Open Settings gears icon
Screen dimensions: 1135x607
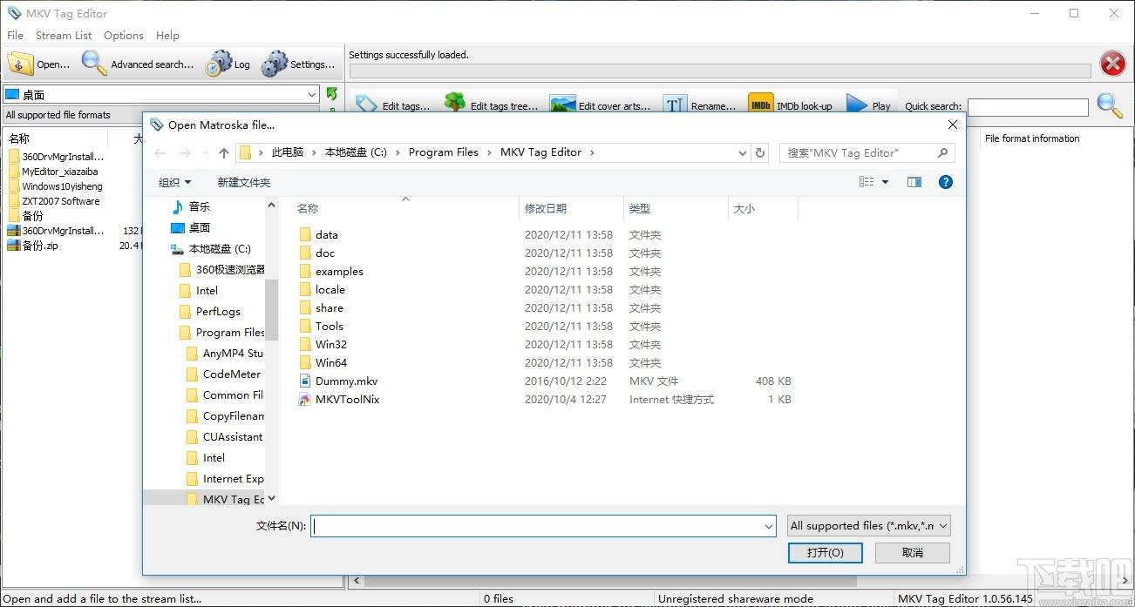coord(275,64)
